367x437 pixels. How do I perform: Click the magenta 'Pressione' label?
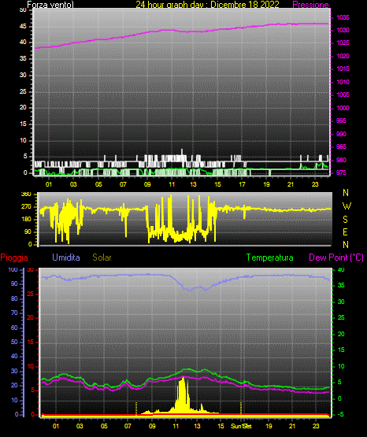pos(310,5)
